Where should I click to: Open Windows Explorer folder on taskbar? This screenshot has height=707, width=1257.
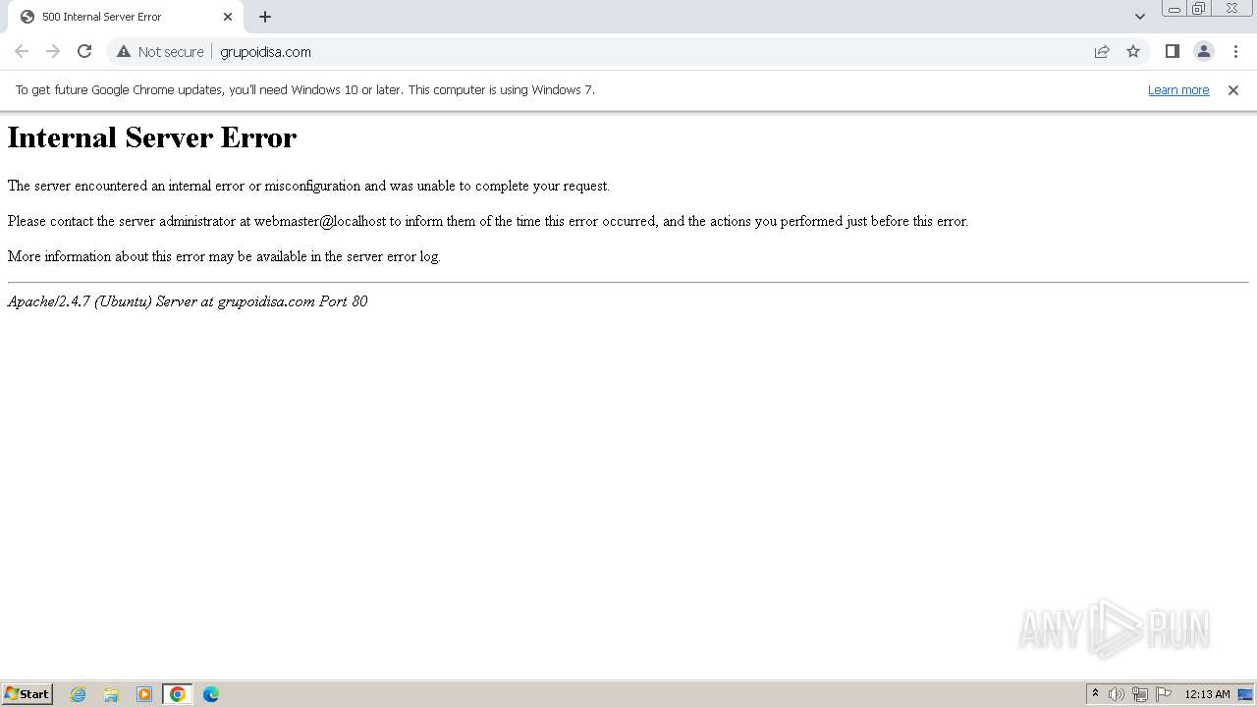click(x=111, y=694)
